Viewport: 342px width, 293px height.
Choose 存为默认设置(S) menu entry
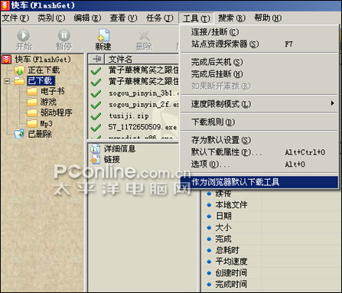259,140
